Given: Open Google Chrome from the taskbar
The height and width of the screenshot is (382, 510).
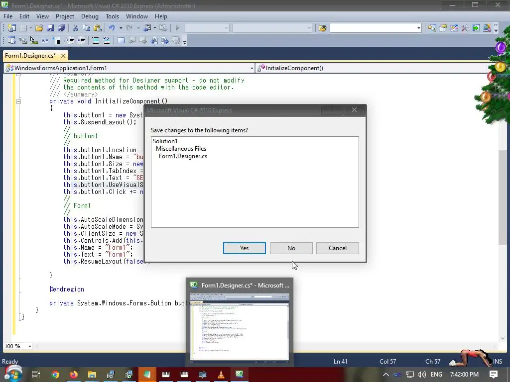Looking at the screenshot, I should pos(55,374).
